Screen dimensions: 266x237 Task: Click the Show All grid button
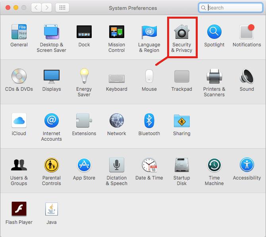point(62,8)
